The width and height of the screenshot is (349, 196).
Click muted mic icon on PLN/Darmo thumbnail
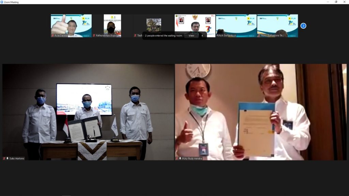[52, 35]
